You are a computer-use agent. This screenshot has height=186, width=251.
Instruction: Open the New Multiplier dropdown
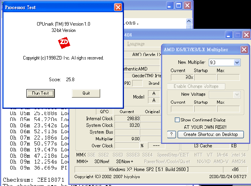[237, 63]
